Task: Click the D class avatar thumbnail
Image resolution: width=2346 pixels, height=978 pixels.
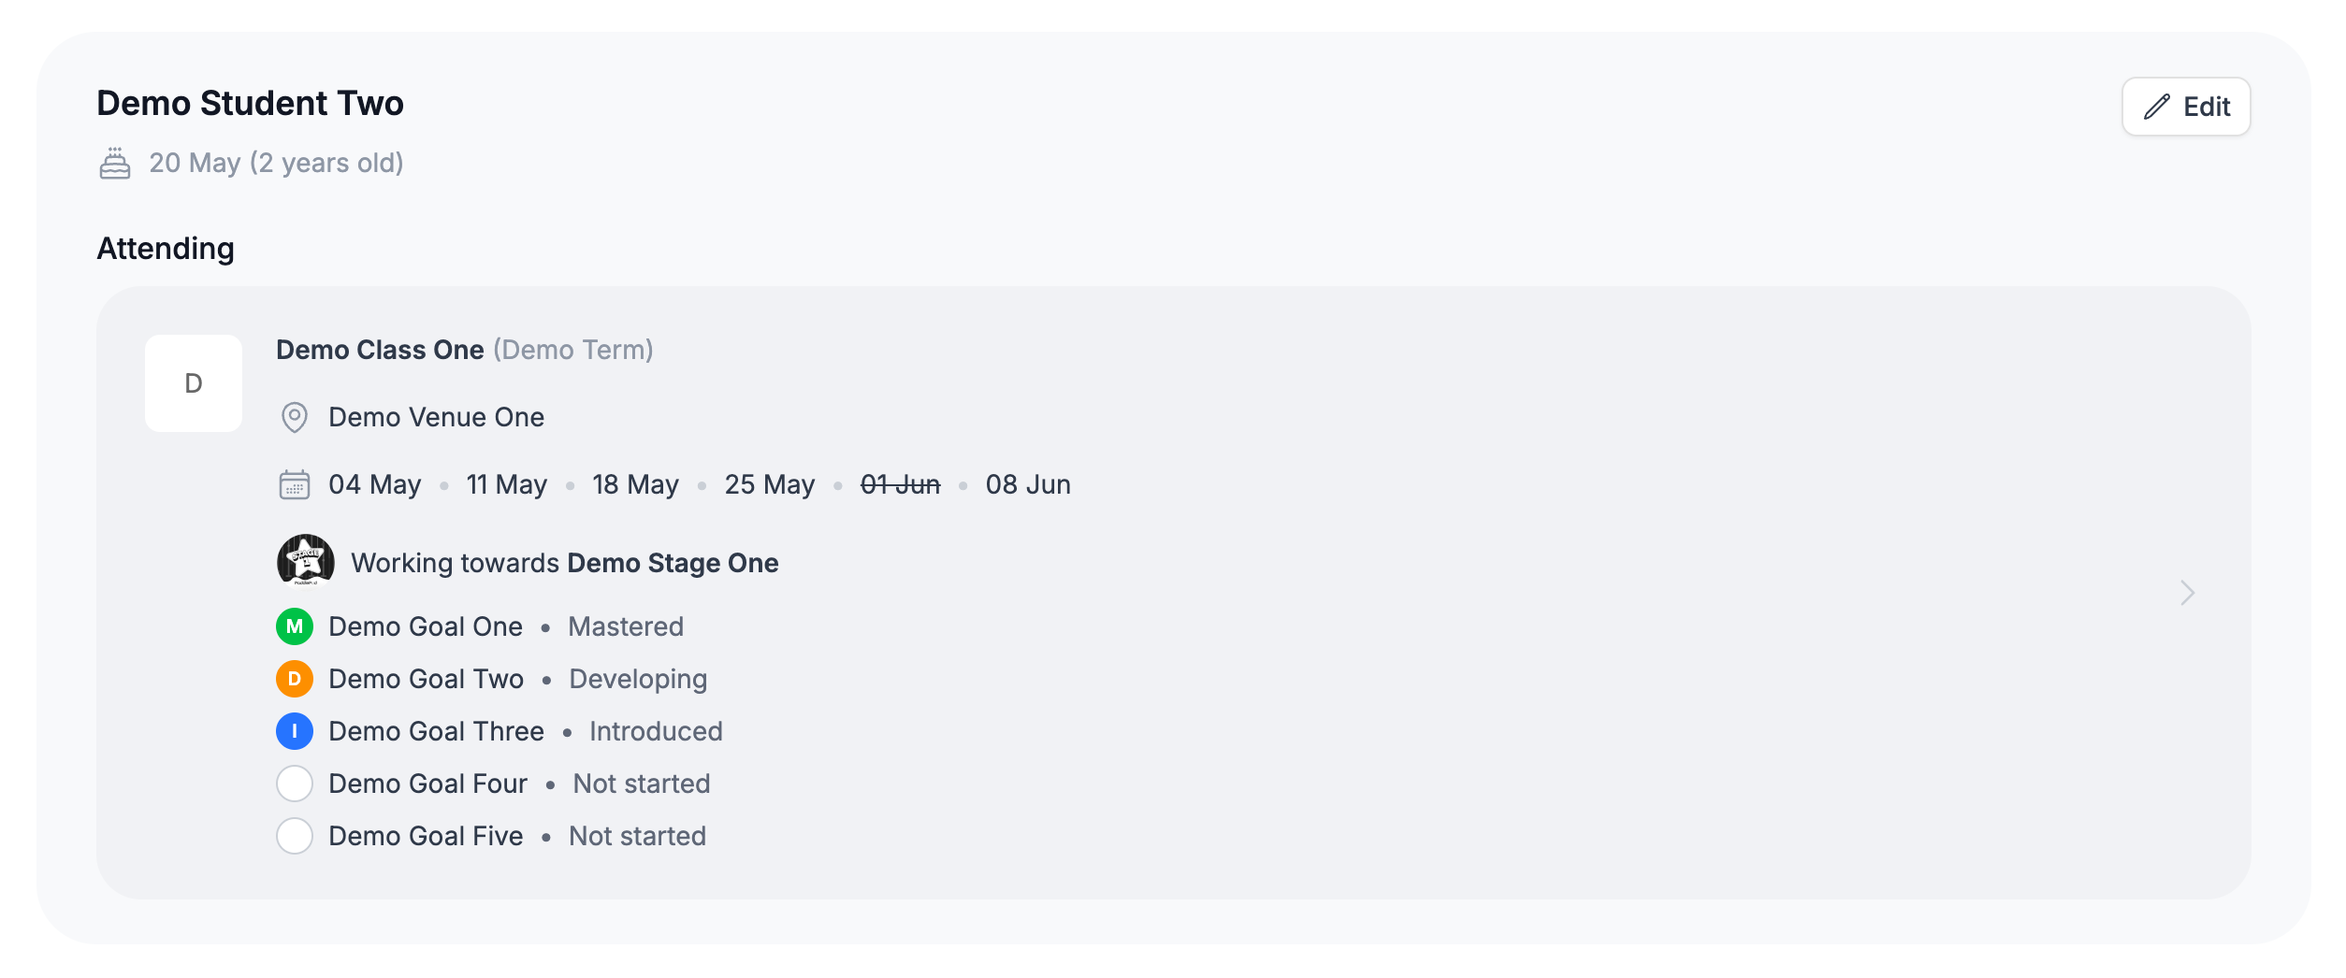Action: [194, 383]
